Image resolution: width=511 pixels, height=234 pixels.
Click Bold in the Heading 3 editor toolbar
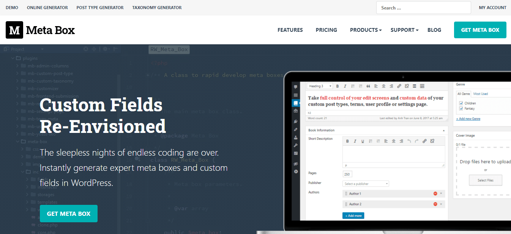[x=337, y=86]
